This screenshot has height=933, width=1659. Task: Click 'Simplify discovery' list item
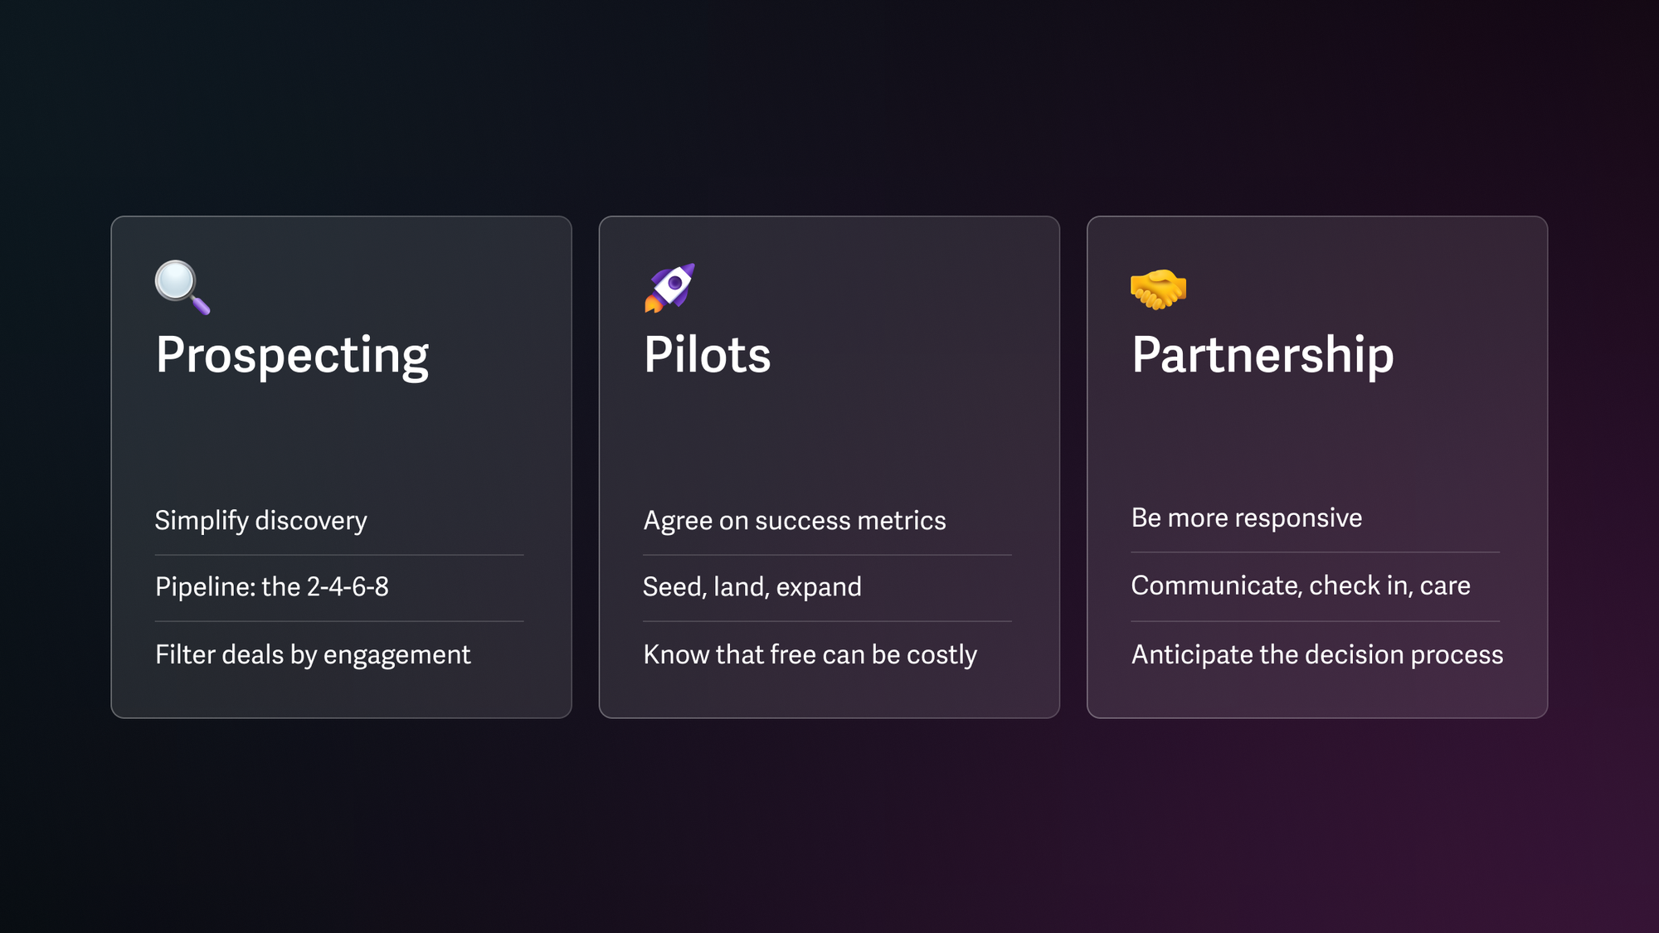coord(261,519)
